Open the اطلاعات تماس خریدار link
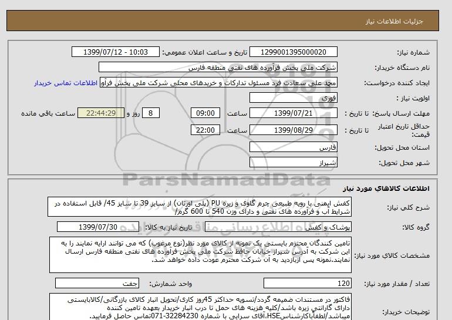452x320 pixels. [x=65, y=83]
